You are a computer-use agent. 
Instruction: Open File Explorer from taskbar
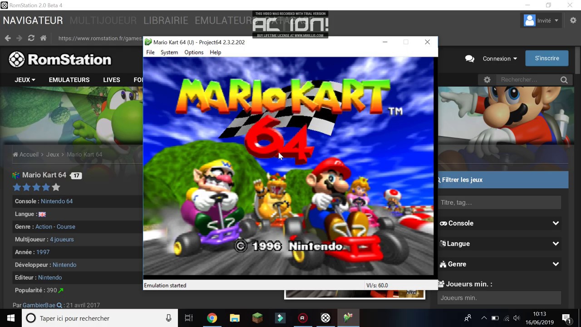click(235, 318)
